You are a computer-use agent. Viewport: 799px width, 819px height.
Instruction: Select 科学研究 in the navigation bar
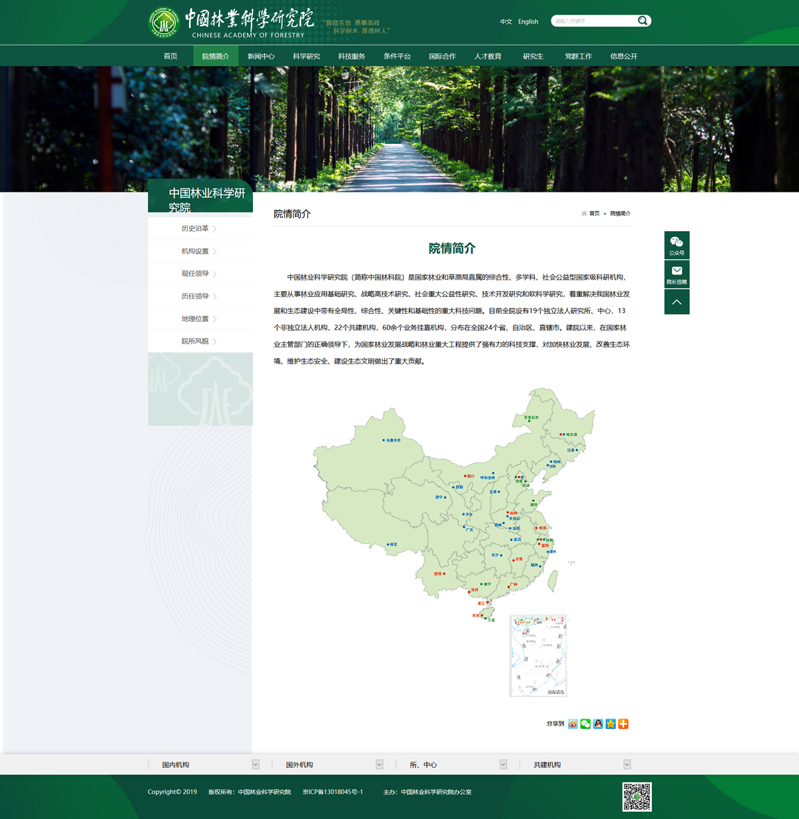pos(306,57)
